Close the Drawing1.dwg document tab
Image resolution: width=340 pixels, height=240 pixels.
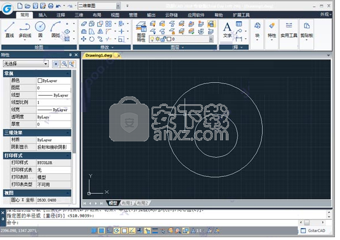click(x=119, y=56)
